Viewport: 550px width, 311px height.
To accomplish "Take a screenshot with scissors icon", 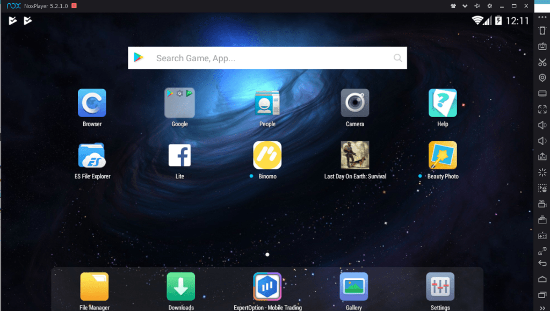I will pos(542,62).
